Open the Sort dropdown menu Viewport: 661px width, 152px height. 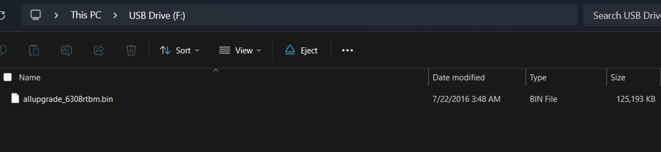coord(180,50)
